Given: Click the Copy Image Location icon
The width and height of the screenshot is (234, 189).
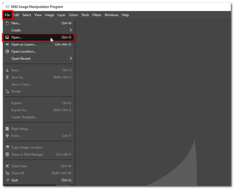Looking at the screenshot, I should tap(7, 147).
